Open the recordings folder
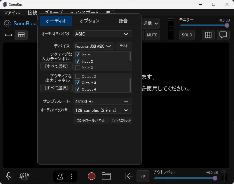The image size is (234, 184). [106, 176]
